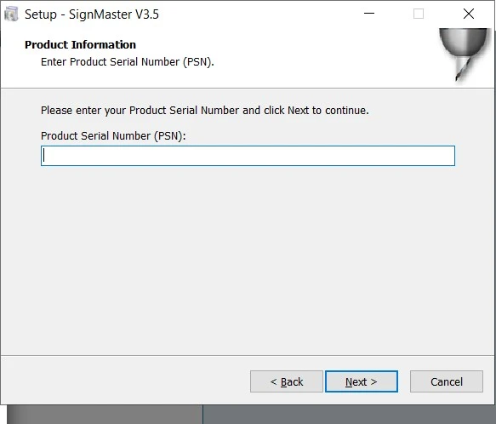Continue with the Next button
The width and height of the screenshot is (496, 424).
[x=362, y=381]
